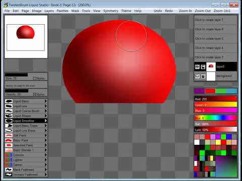Viewport: 242px width, 181px height.
Task: Expand the Liquid Coarse Brush arrow
Action: tap(46, 111)
